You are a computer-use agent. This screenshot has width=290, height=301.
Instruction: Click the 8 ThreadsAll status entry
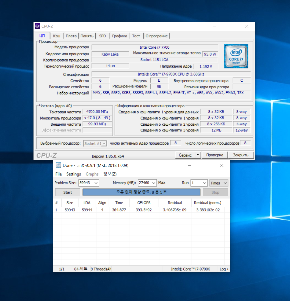point(101,269)
